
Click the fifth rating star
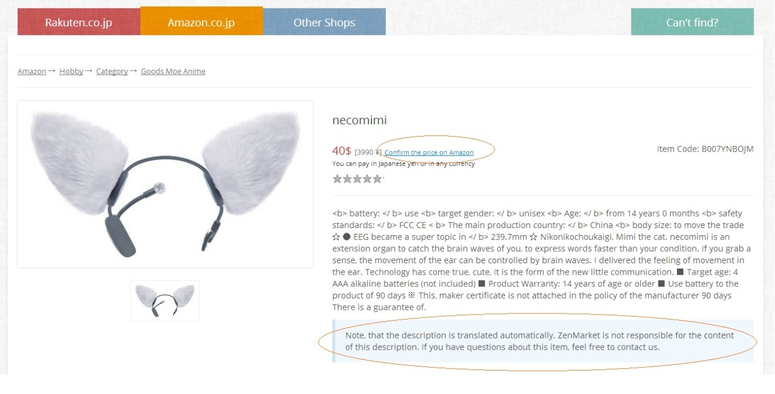[377, 178]
